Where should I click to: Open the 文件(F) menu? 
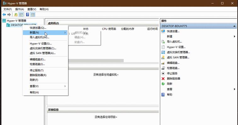pyautogui.click(x=8, y=9)
